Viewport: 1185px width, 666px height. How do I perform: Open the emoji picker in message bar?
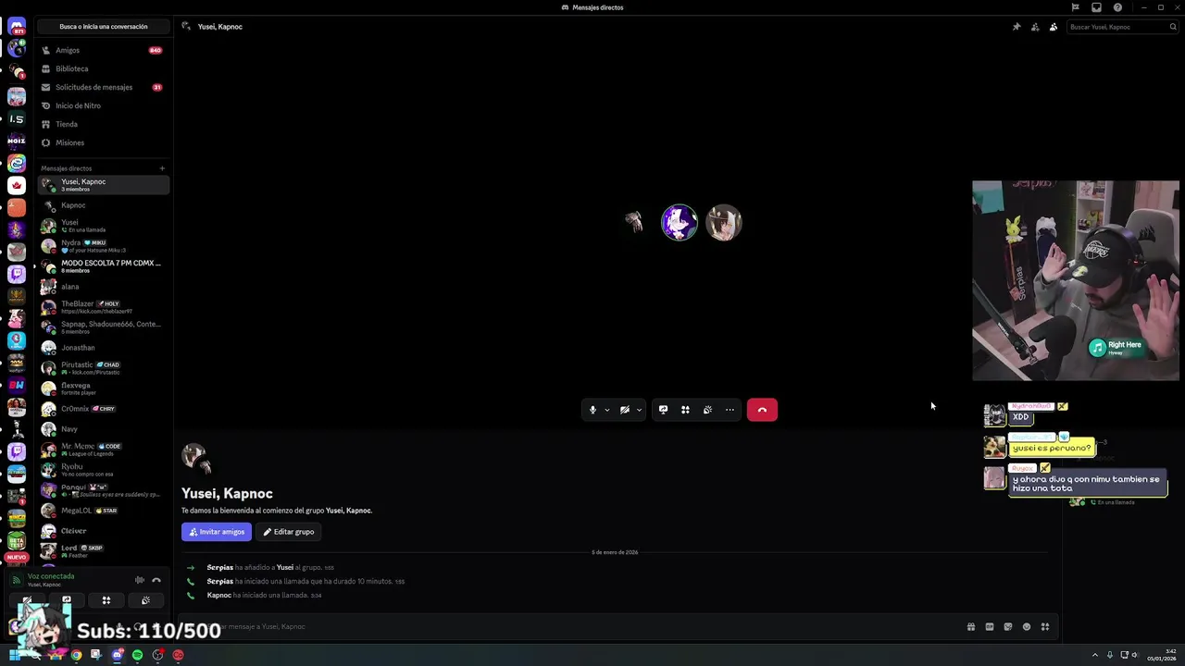(x=1027, y=627)
